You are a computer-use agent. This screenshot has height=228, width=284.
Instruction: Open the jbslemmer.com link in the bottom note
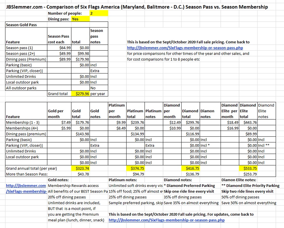[167, 220]
